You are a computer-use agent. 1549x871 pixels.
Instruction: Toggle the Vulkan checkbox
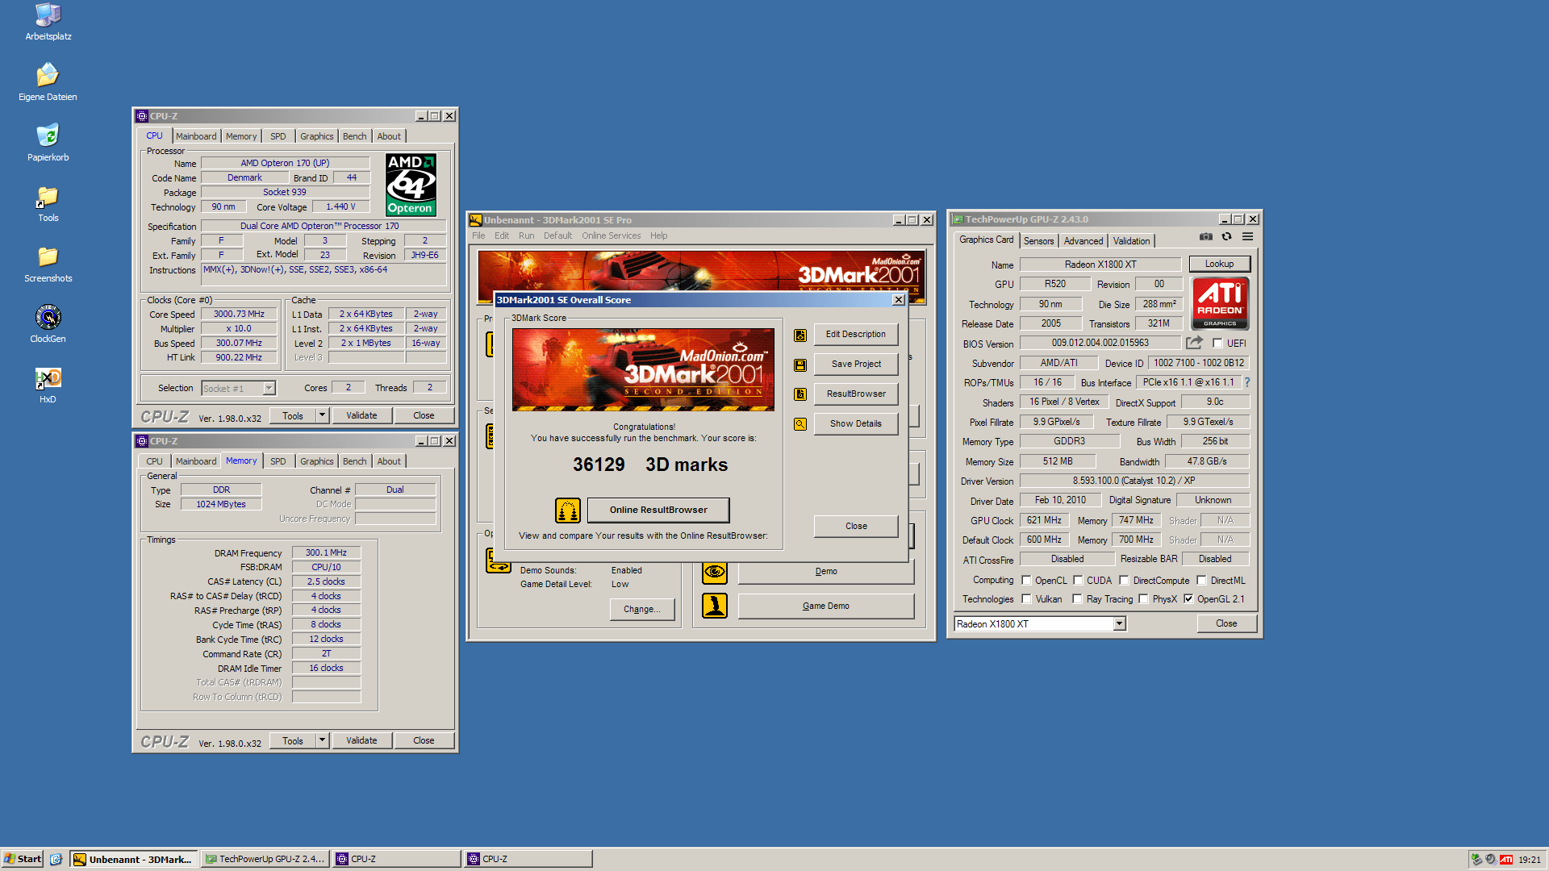pos(1026,599)
